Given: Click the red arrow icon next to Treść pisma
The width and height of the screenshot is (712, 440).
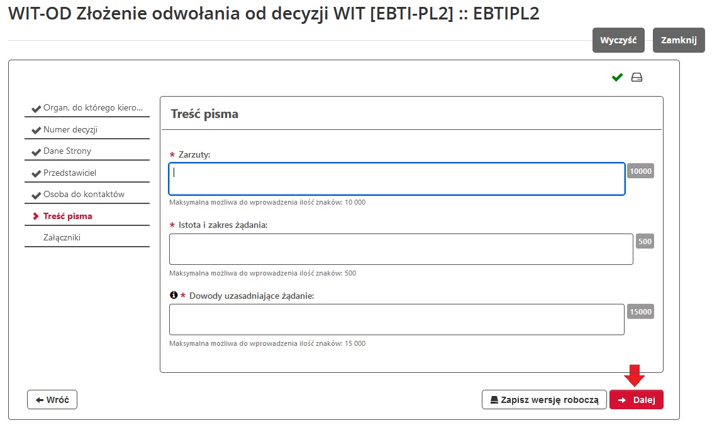Looking at the screenshot, I should pyautogui.click(x=35, y=215).
